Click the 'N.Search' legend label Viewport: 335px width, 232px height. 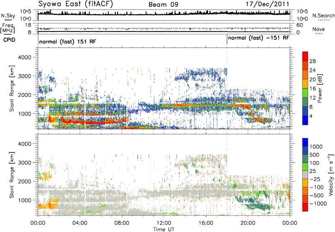pos(324,15)
